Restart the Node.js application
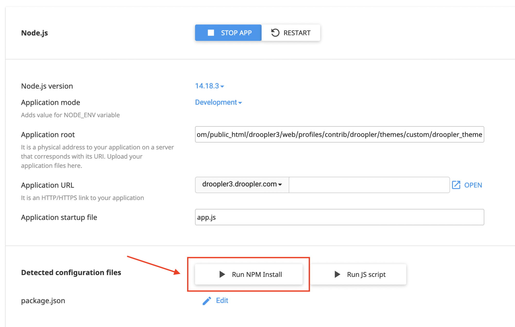 pyautogui.click(x=291, y=33)
